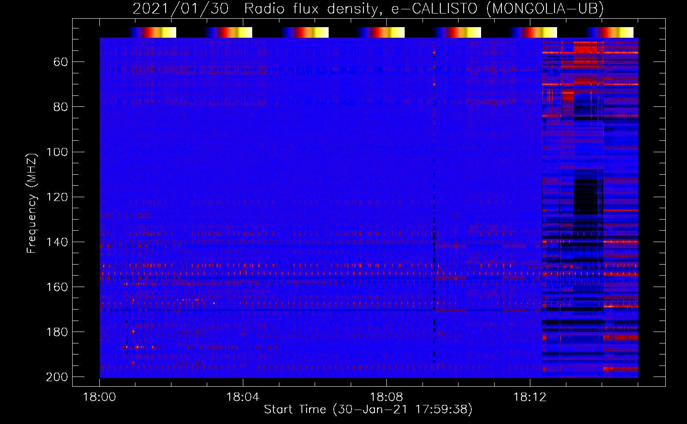Click the 100 MHz frequency tick label

click(57, 152)
